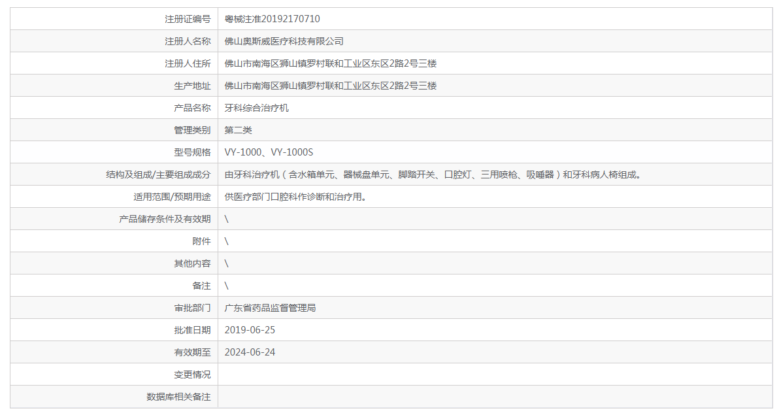This screenshot has width=779, height=415.
Task: Click the 其他内容 label
Action: 191,263
